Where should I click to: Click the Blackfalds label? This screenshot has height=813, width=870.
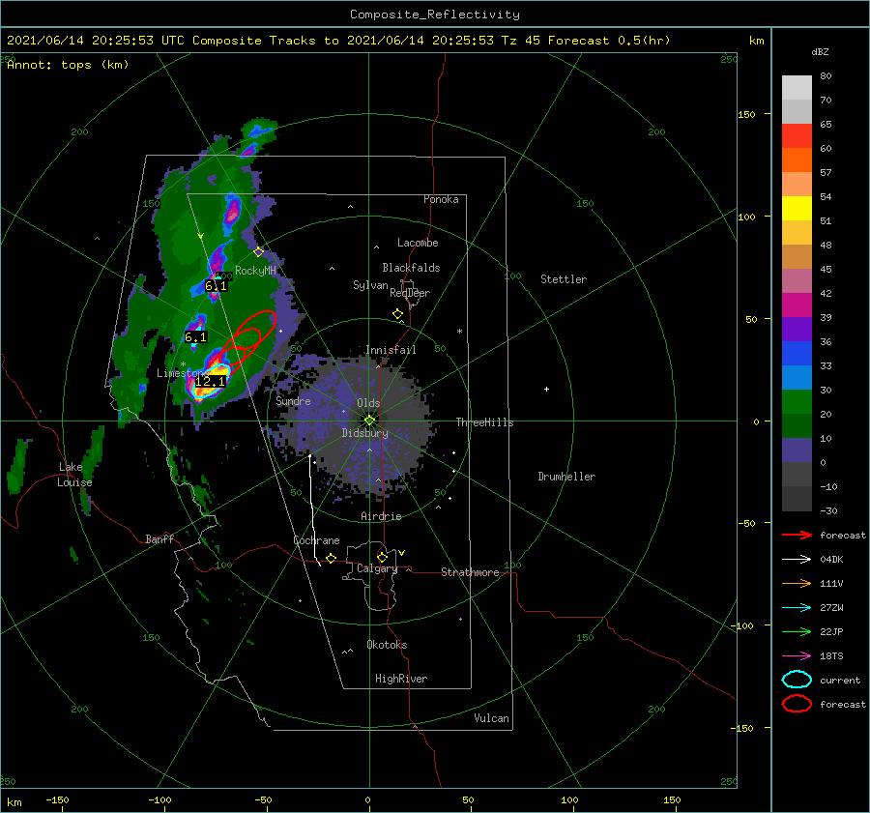click(411, 268)
